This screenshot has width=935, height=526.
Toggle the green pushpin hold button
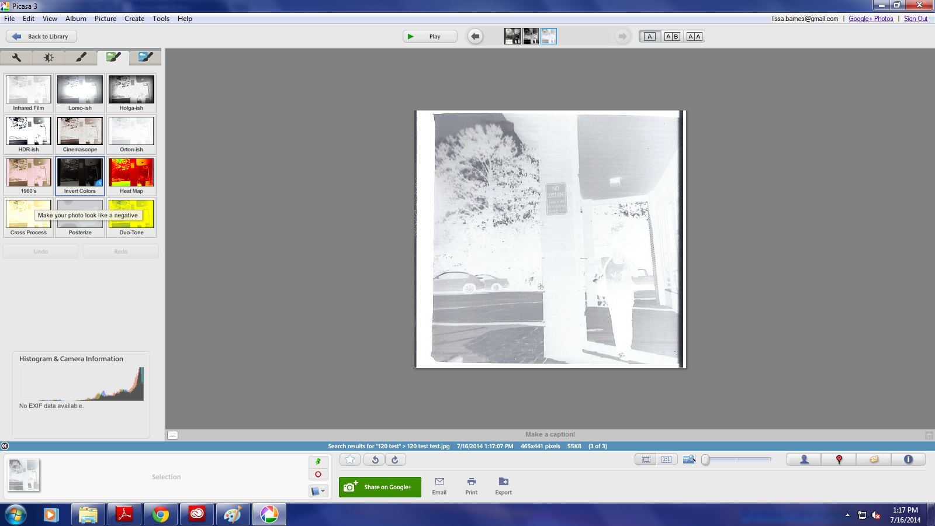[318, 462]
